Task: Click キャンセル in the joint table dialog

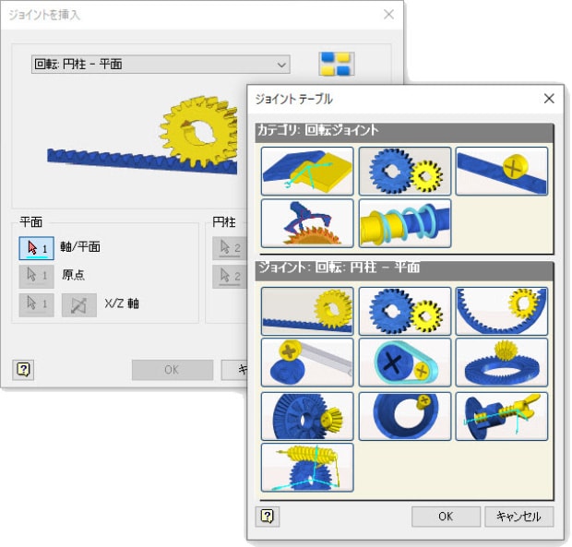Action: (x=518, y=516)
